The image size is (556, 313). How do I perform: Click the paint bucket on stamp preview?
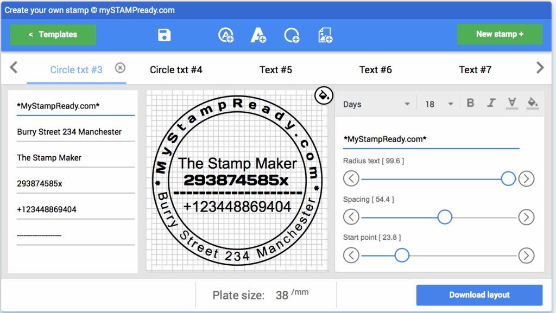[324, 95]
